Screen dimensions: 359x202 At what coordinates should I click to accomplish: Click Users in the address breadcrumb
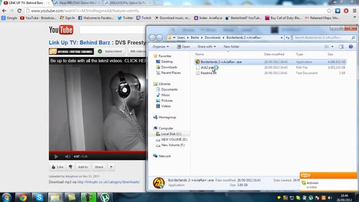point(181,38)
